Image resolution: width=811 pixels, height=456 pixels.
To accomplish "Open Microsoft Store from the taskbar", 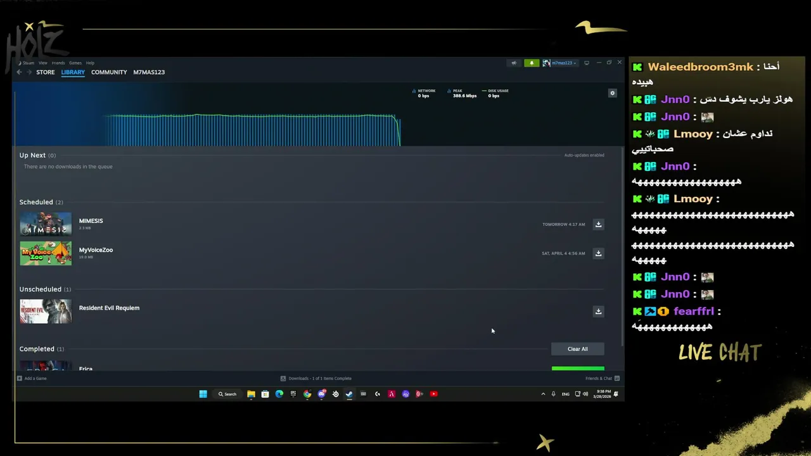I will point(265,394).
